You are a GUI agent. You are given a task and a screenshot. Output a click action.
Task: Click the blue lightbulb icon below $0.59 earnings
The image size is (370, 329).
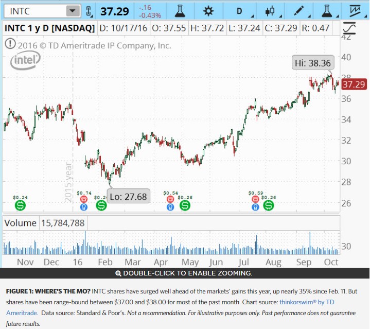(x=255, y=207)
